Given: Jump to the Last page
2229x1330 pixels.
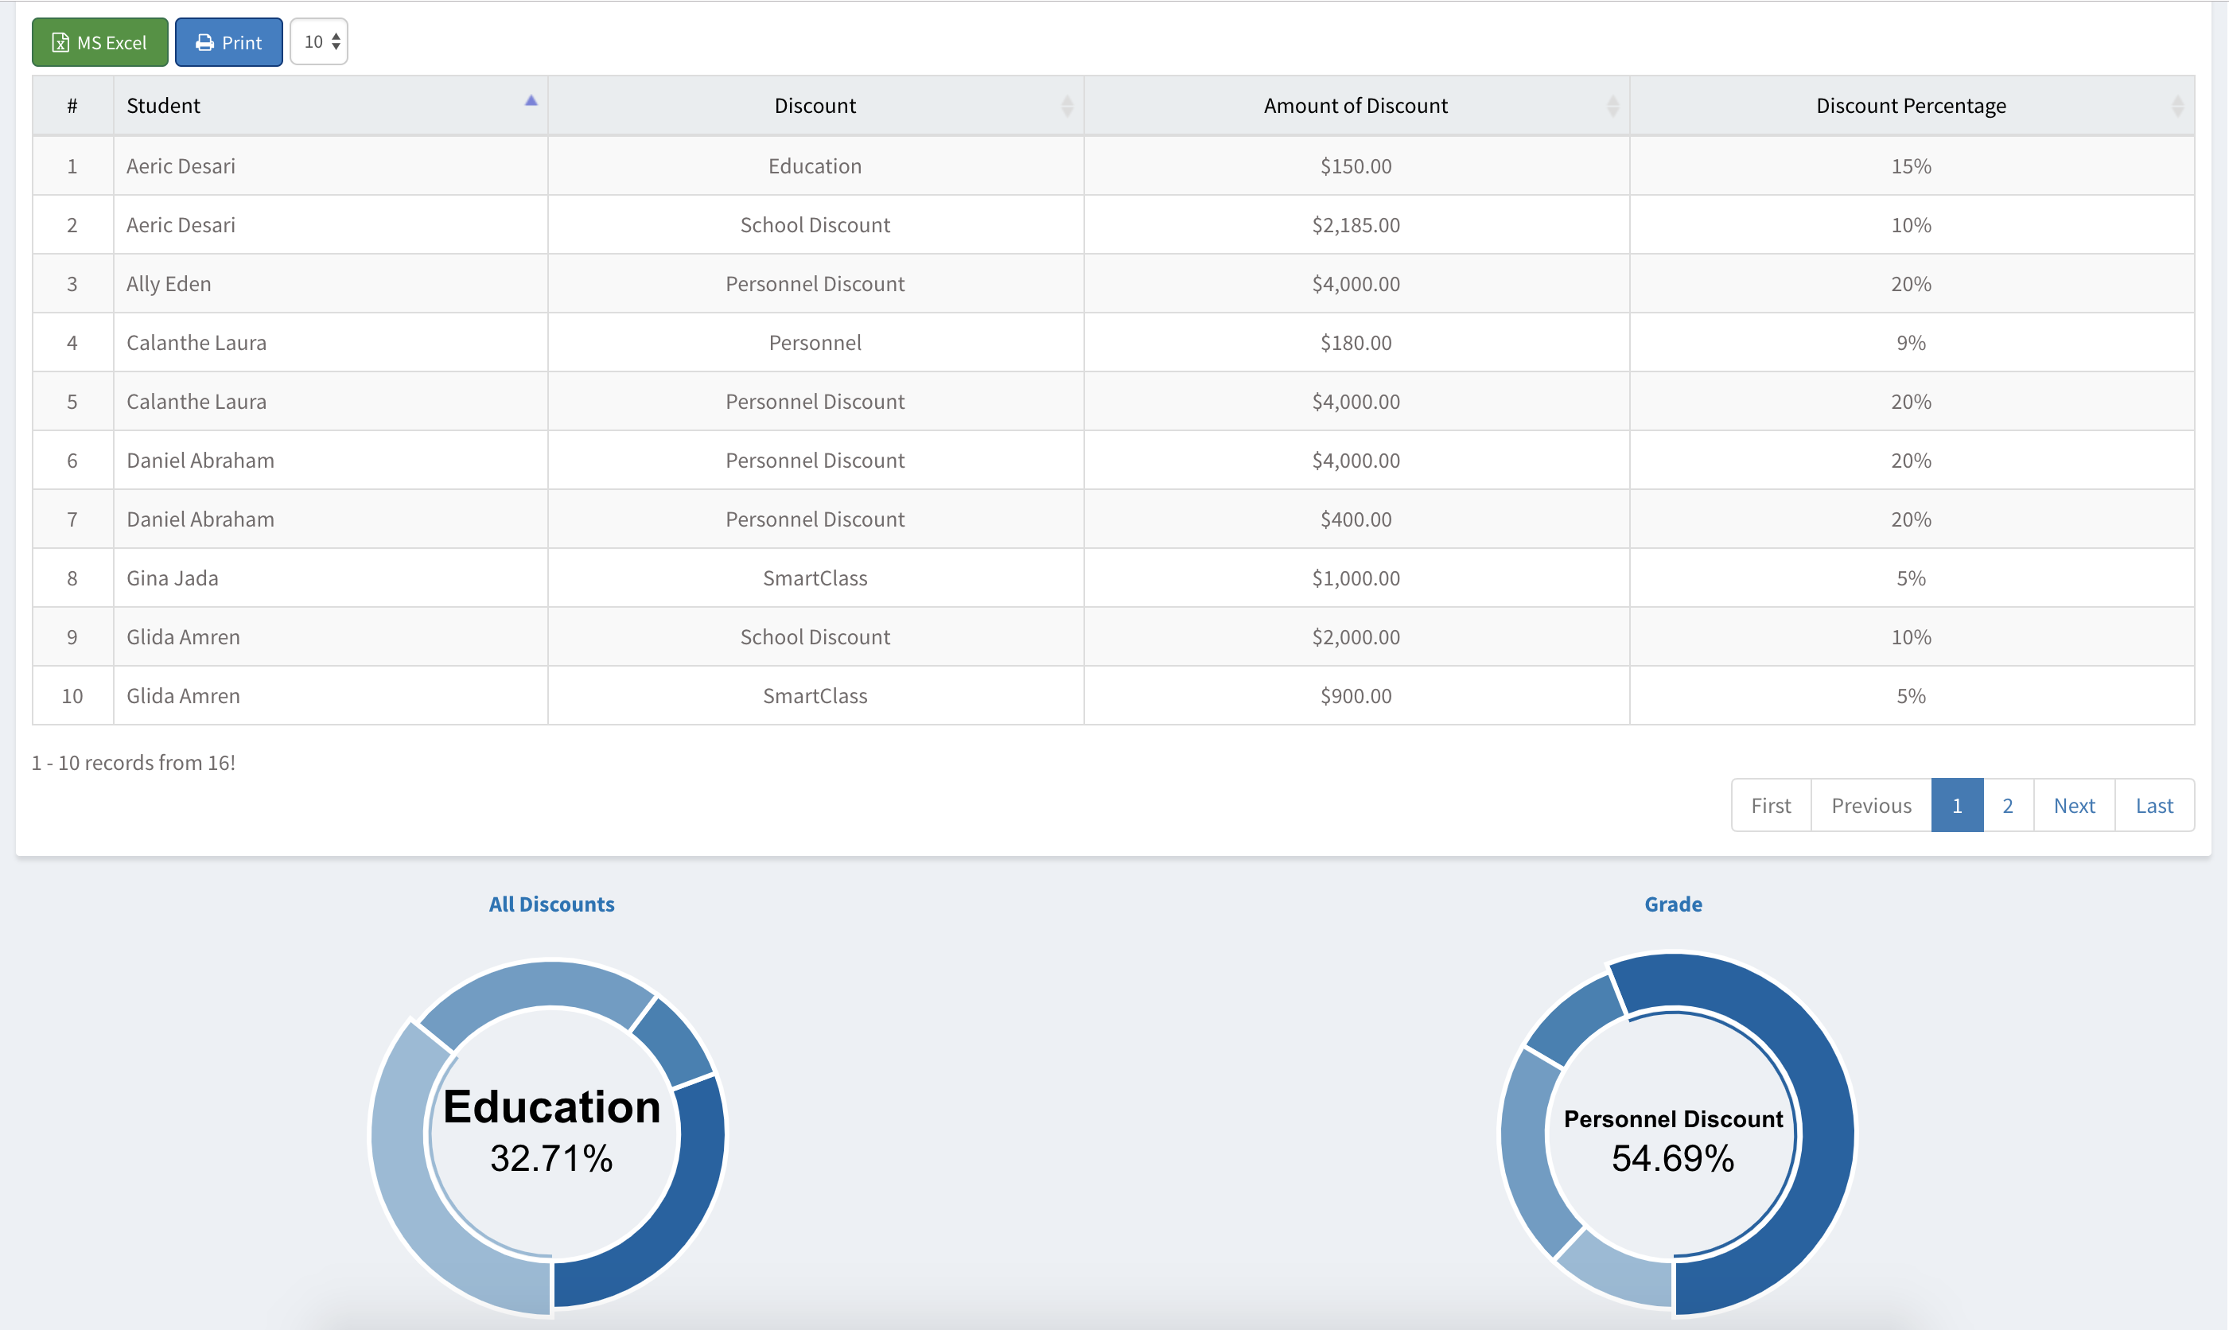Looking at the screenshot, I should coord(2153,805).
